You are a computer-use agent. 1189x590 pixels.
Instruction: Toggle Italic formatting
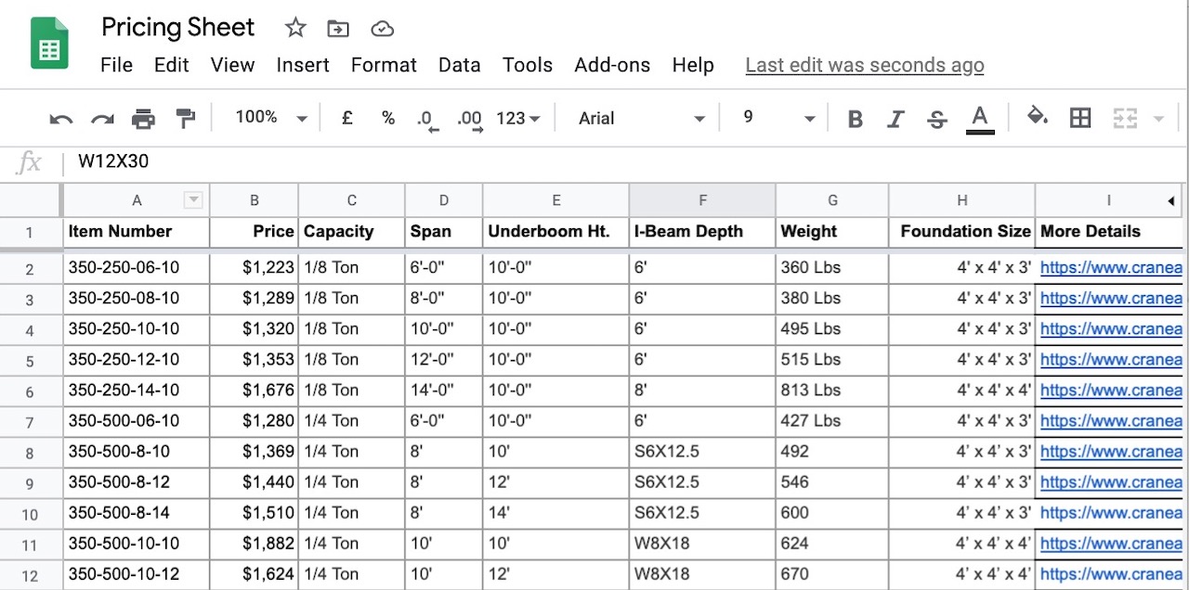[x=895, y=119]
